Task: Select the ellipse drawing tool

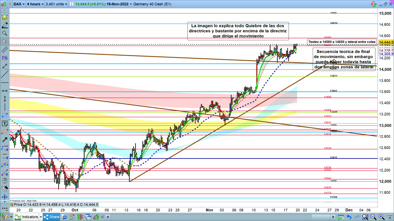Action: (x=5, y=132)
